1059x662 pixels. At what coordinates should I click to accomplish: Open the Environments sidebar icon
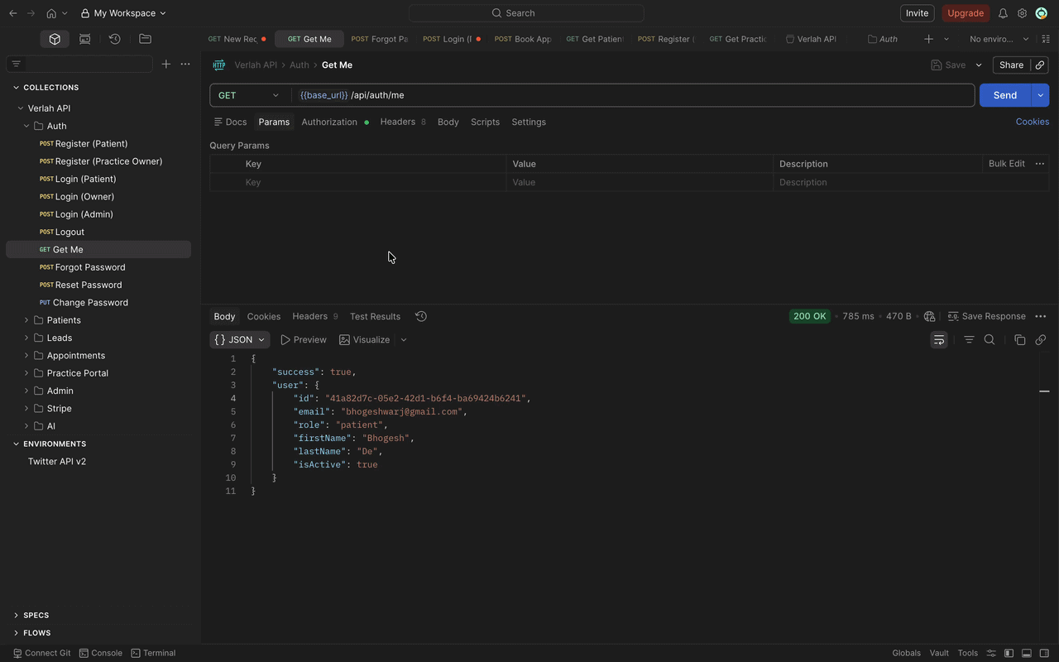pyautogui.click(x=84, y=39)
